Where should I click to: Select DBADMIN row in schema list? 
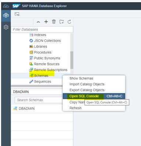pos(42,108)
